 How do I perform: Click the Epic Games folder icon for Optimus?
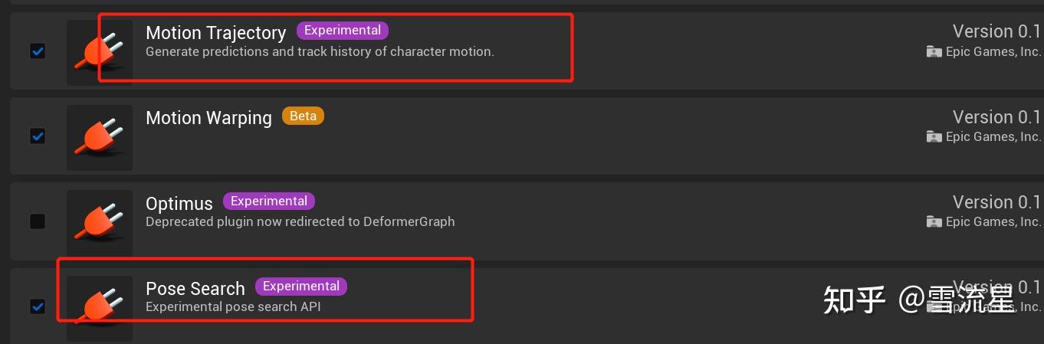(x=934, y=222)
